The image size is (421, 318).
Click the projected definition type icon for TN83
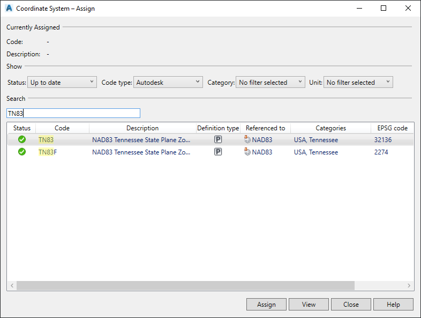218,139
